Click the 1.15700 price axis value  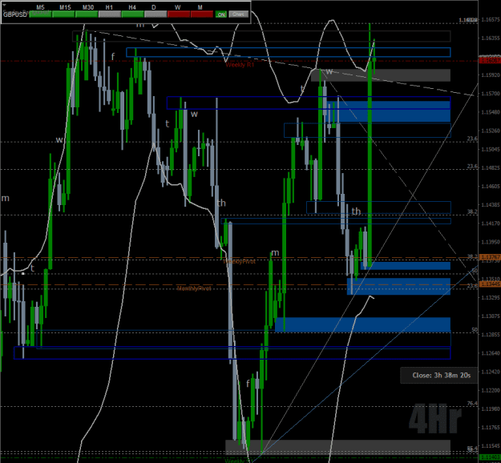(x=491, y=94)
